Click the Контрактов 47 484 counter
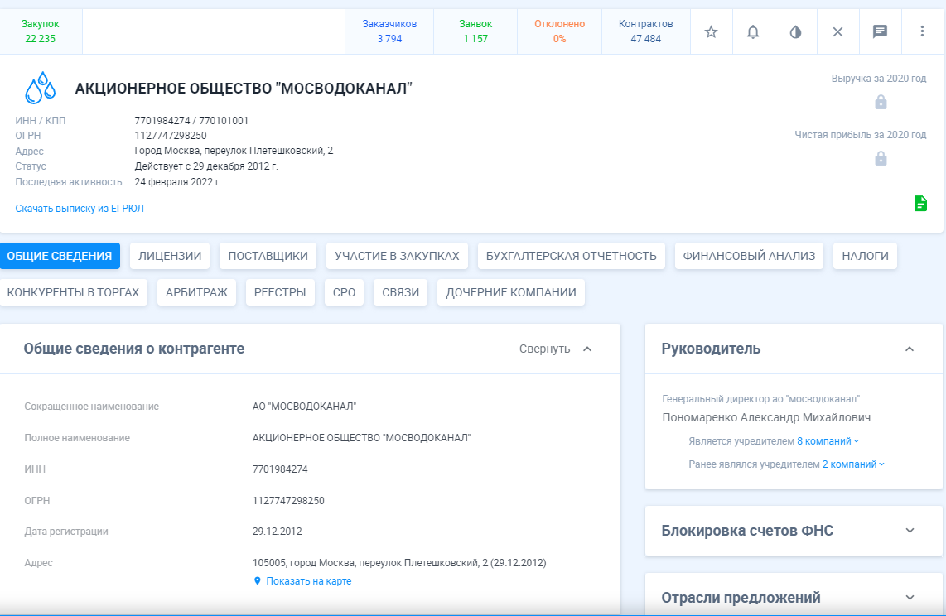Viewport: 946px width, 616px height. pyautogui.click(x=645, y=31)
